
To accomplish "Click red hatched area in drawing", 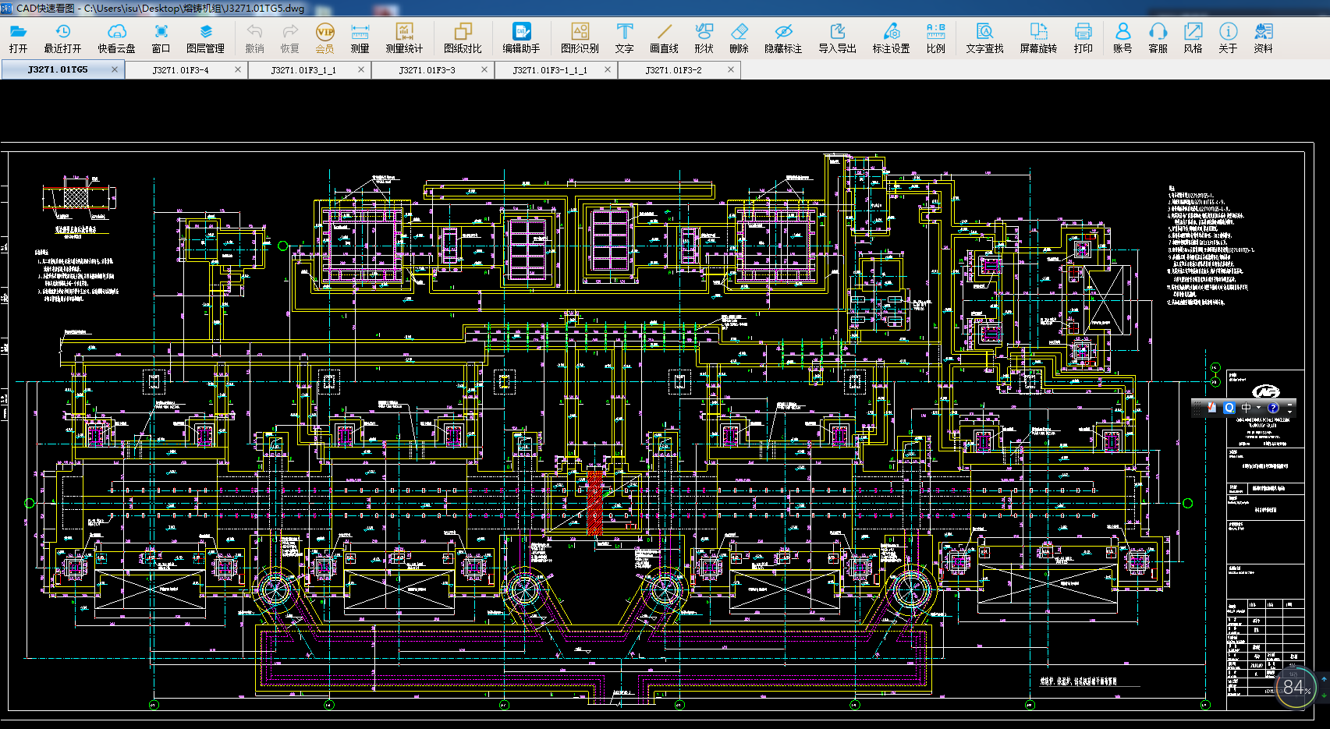I will pyautogui.click(x=595, y=502).
